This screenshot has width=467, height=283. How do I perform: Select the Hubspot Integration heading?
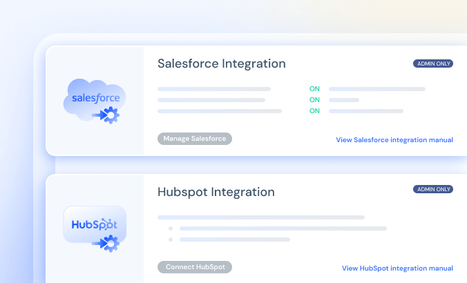(x=216, y=193)
